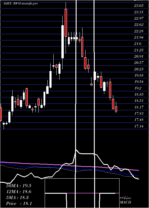149x208 pixels.
Task: Click the 19.88 price axis label
Action: (x=139, y=75)
